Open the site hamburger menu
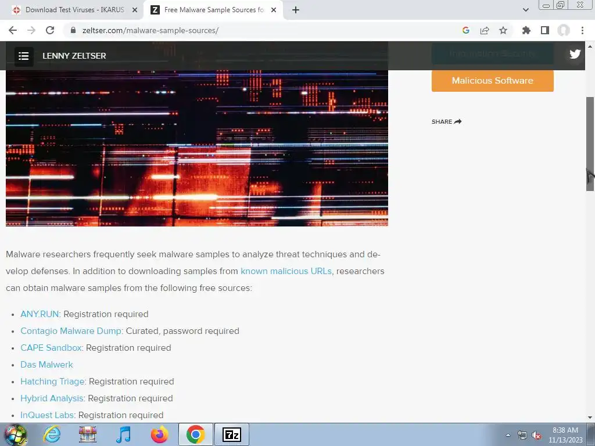Screen dimensions: 595x446 tap(23, 56)
